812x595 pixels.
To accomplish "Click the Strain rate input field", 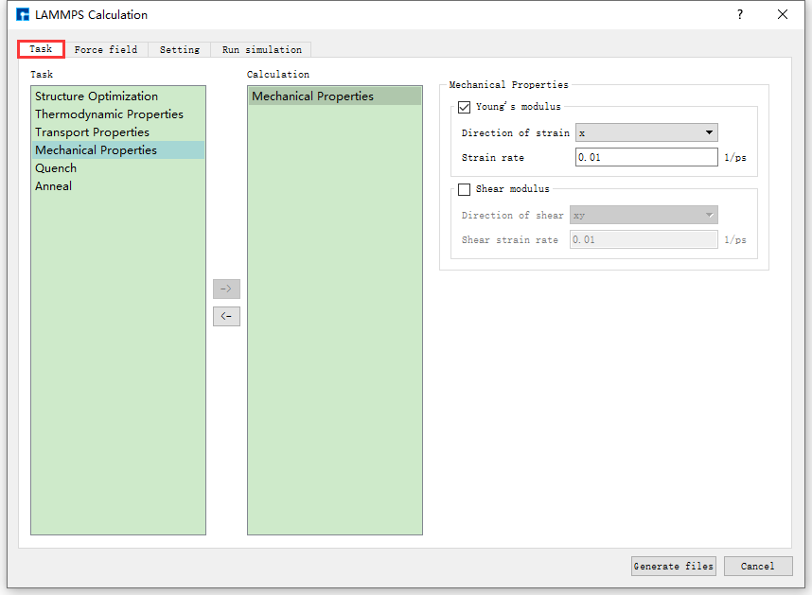I will click(x=646, y=157).
